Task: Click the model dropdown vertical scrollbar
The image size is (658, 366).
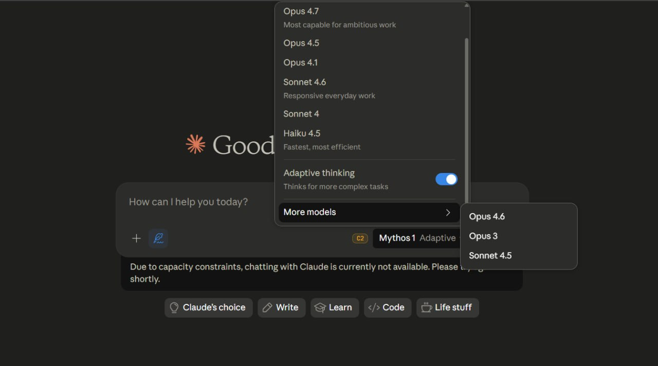Action: point(467,121)
